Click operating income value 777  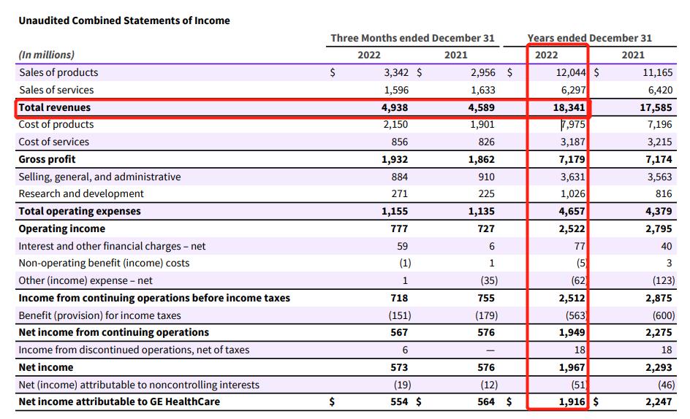tap(399, 228)
